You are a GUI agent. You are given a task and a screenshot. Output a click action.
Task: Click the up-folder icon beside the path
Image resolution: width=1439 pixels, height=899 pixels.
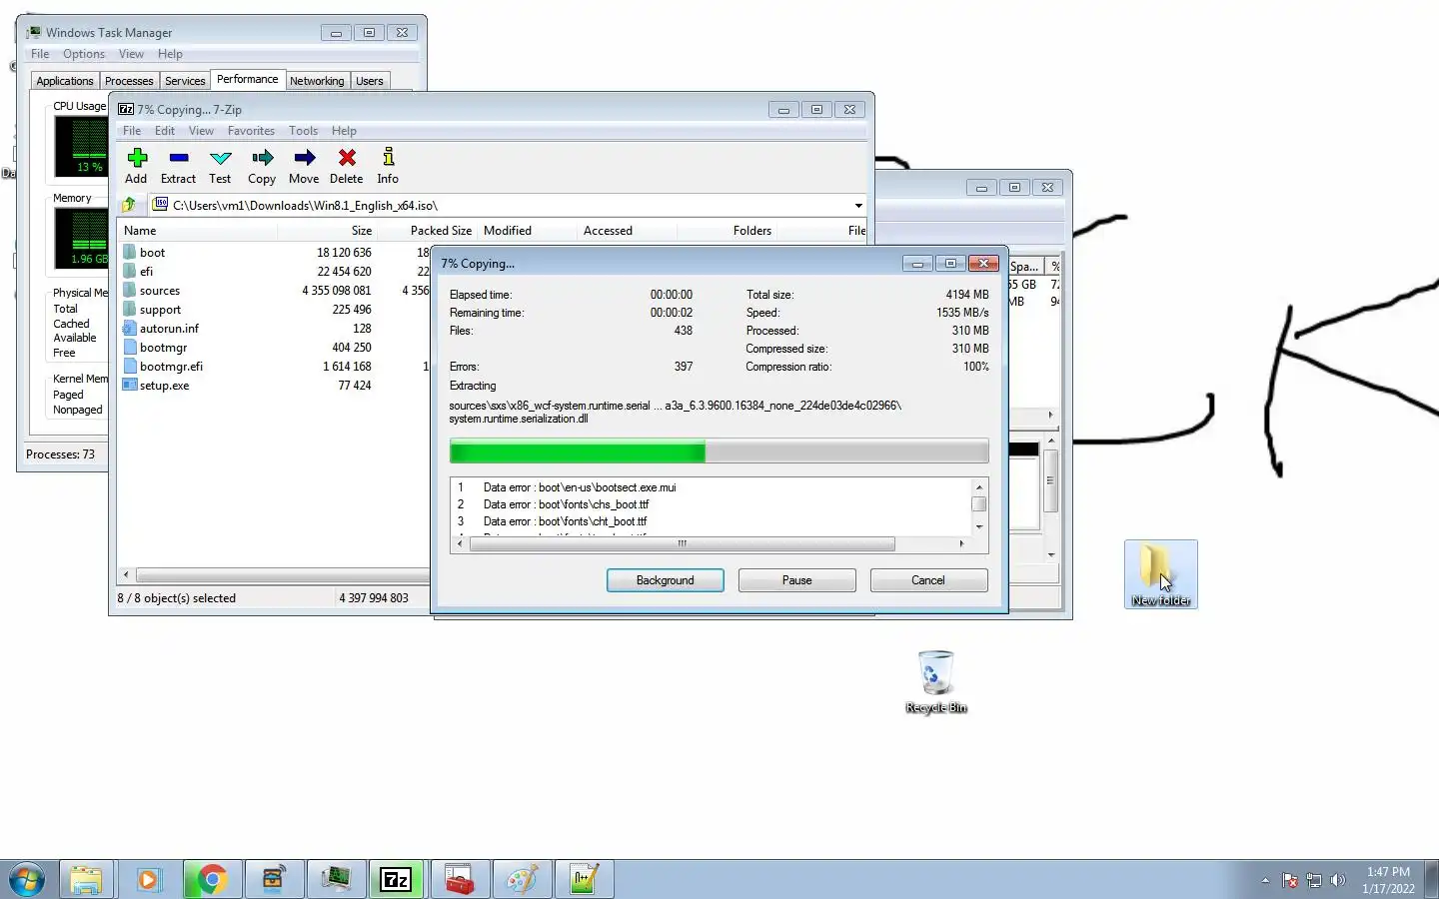tap(129, 205)
